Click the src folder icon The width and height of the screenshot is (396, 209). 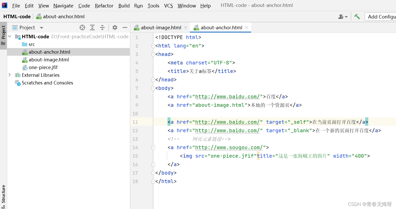[x=25, y=44]
